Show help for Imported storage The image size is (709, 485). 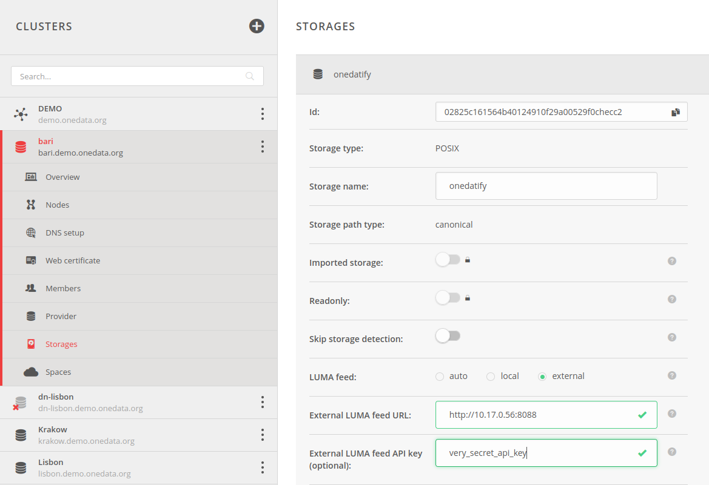click(x=672, y=261)
